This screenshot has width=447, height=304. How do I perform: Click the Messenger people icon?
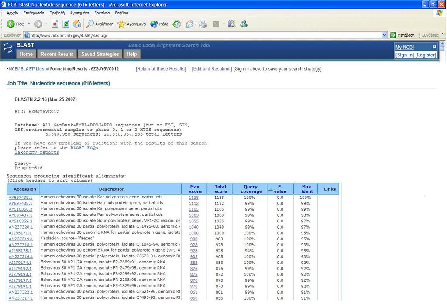tap(244, 24)
